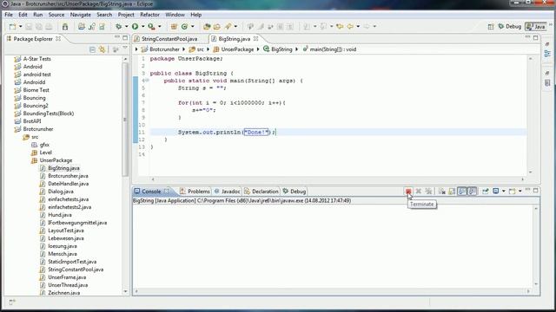Fold the main method at line 4

pos(147,81)
